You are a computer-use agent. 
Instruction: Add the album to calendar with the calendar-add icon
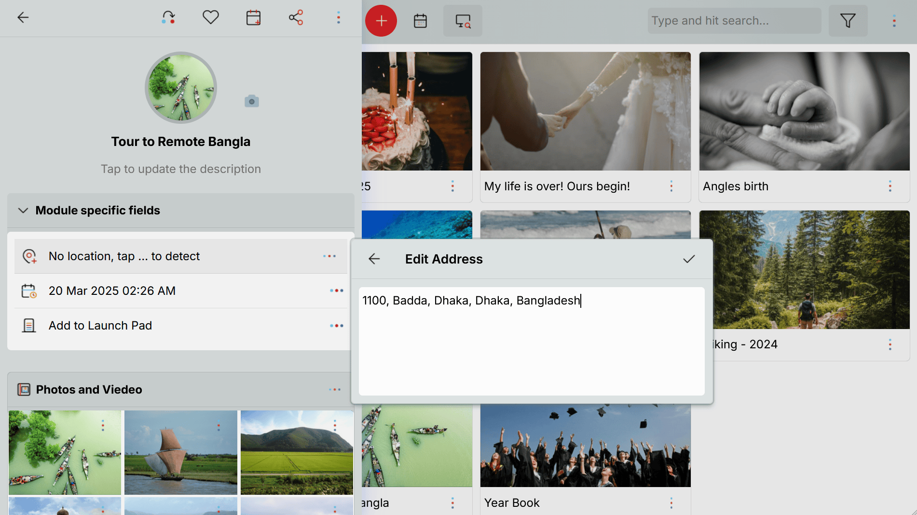[x=253, y=17]
